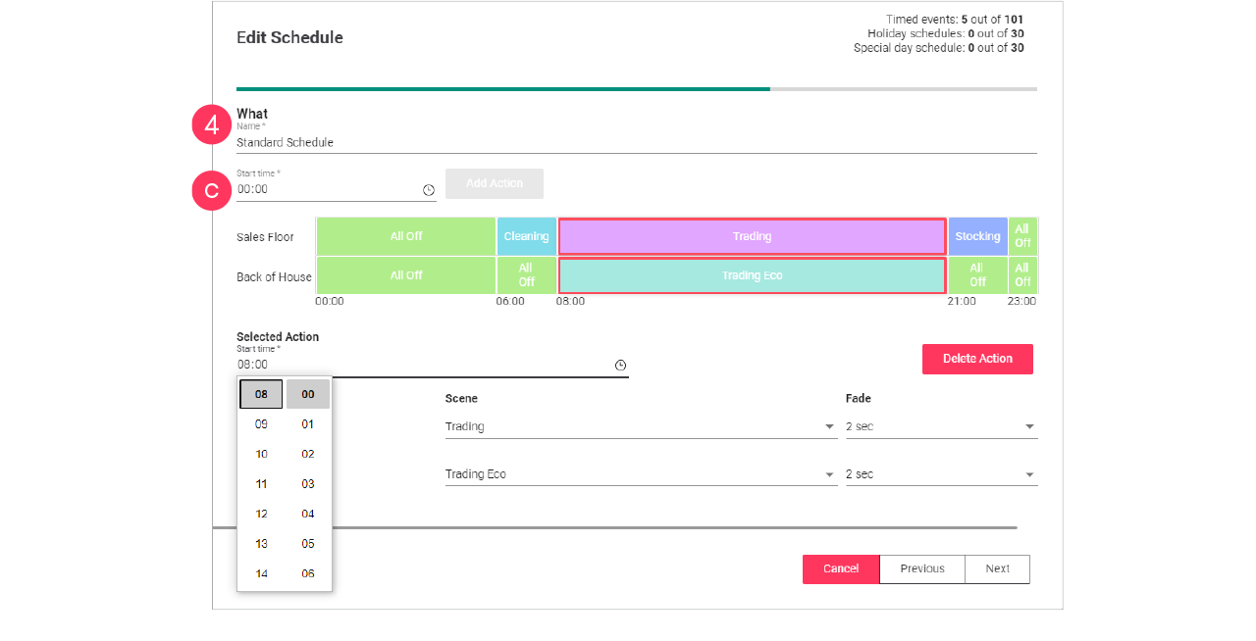
Task: Click the clock icon beside the 00:00 start time
Action: (429, 190)
